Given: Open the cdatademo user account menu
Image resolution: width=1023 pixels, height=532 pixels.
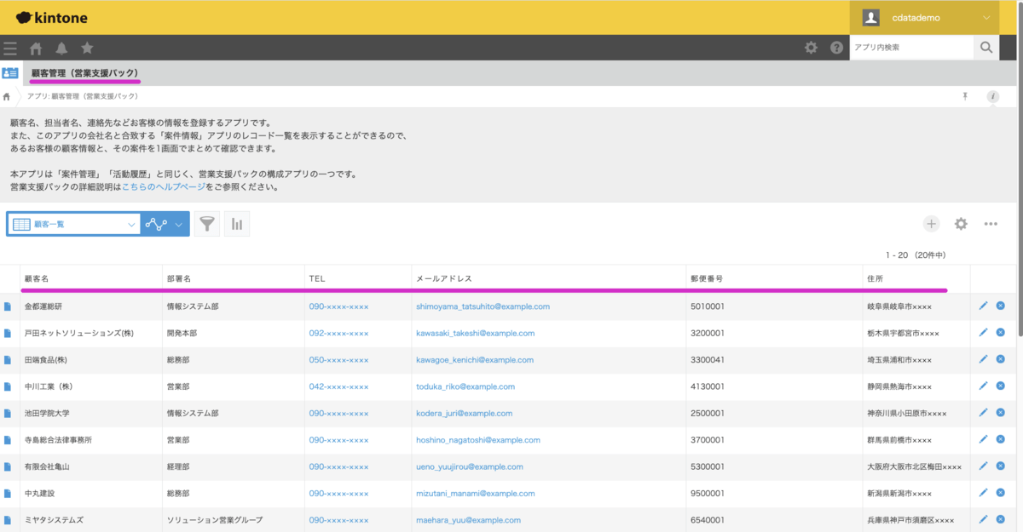Looking at the screenshot, I should [925, 18].
